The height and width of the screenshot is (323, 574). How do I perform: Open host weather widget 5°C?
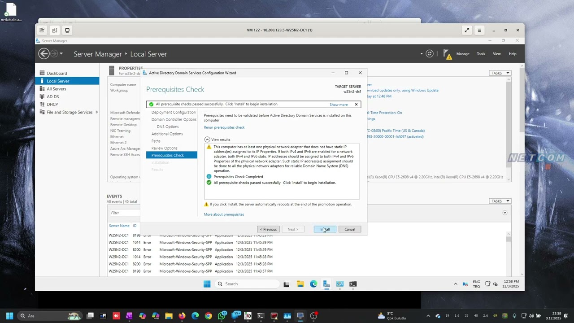tap(391, 316)
